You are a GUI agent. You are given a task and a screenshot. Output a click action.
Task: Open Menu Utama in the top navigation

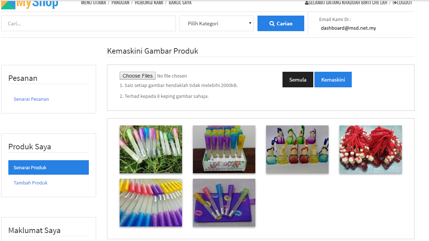93,3
